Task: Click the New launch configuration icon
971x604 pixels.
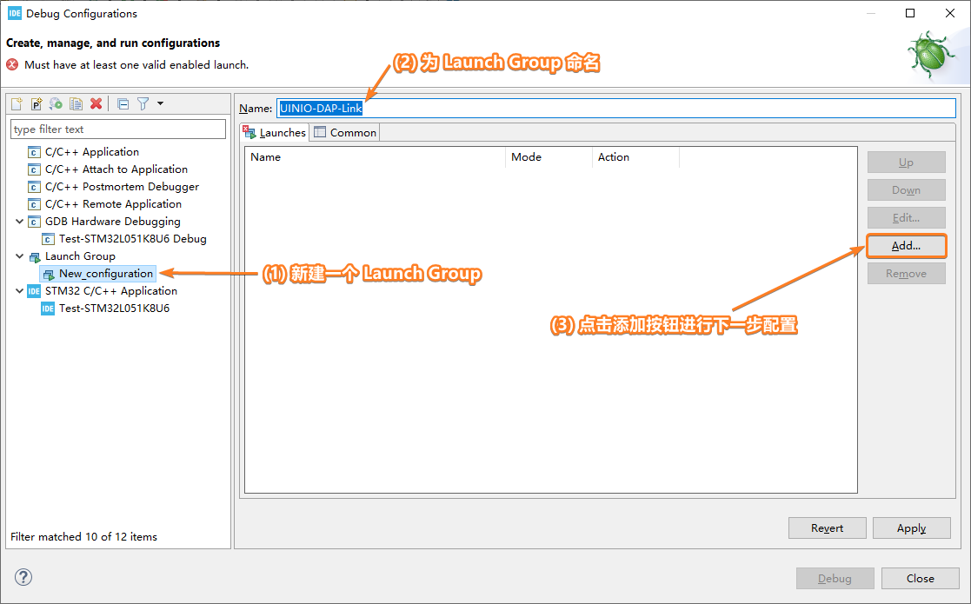Action: (x=17, y=104)
